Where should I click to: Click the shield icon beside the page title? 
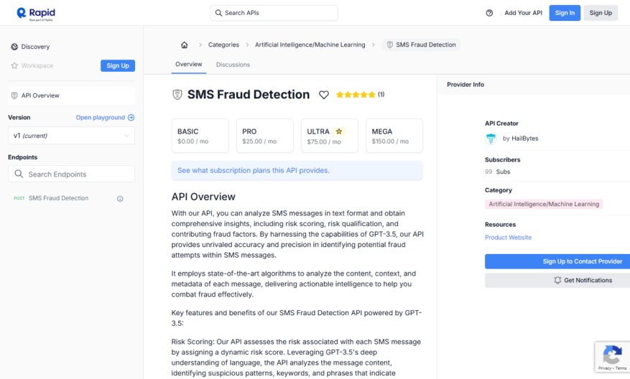tap(177, 95)
